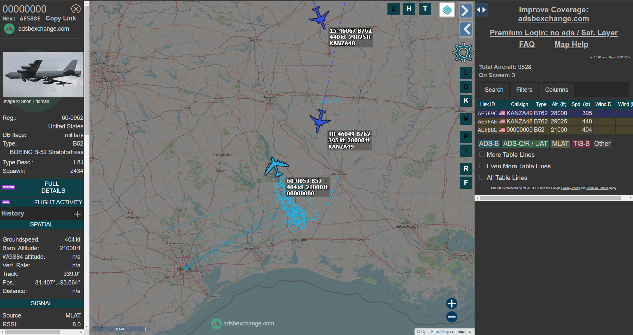Open tar1090 on github link
Image resolution: width=633 pixels, height=335 pixels.
pyautogui.click(x=610, y=57)
